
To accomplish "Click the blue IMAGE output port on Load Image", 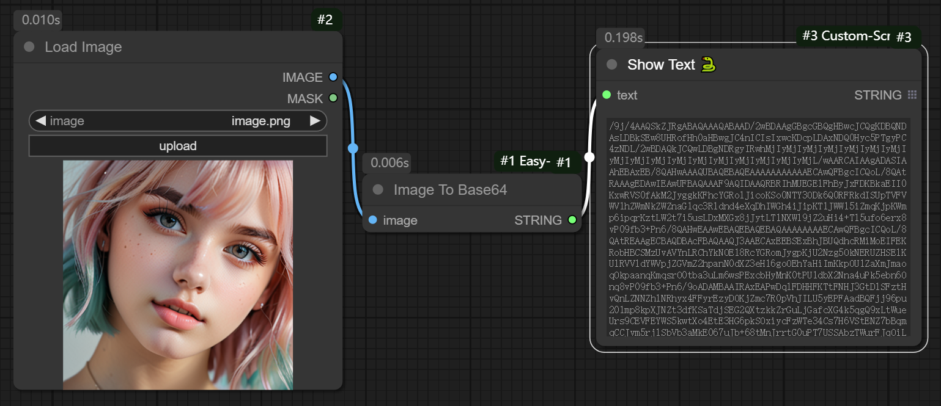I will tap(333, 77).
